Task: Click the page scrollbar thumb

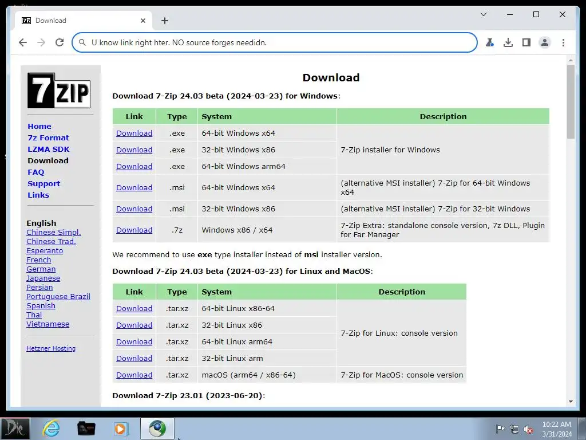Action: click(571, 102)
